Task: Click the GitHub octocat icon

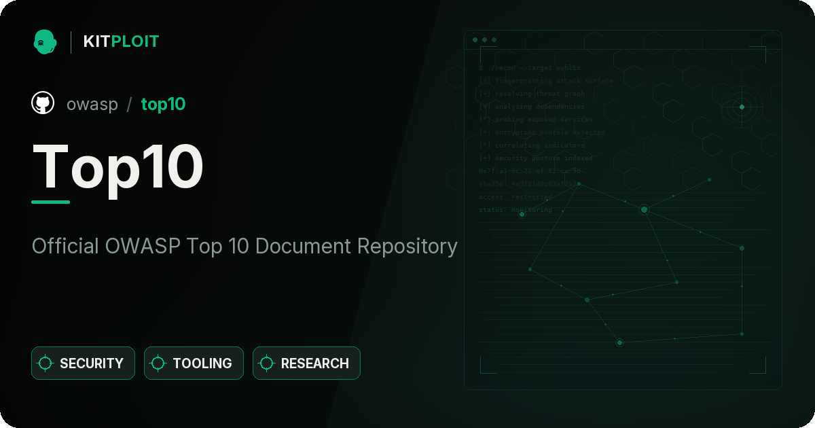Action: pyautogui.click(x=43, y=103)
